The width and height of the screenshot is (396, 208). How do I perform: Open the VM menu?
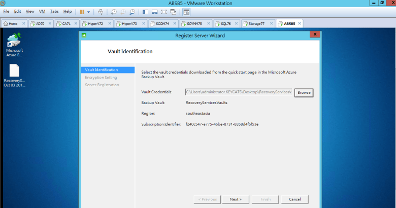pyautogui.click(x=42, y=11)
